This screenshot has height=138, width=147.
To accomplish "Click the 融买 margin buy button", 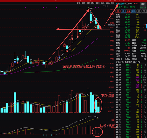I will tap(129, 11).
